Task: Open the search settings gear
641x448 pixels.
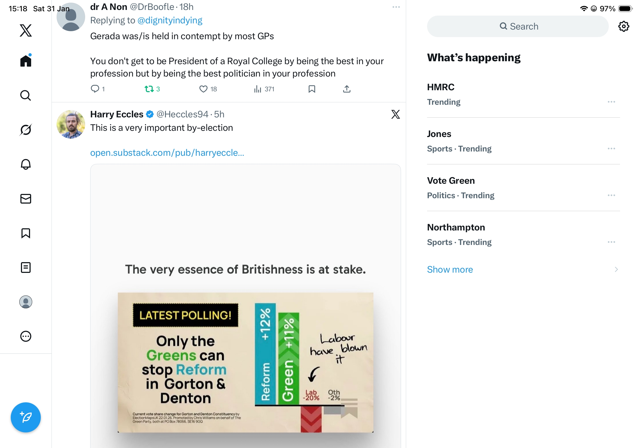Action: click(623, 27)
